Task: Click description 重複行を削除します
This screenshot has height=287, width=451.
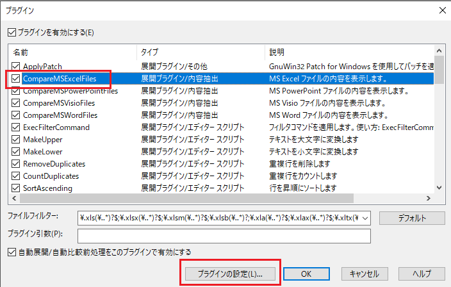Action: (x=299, y=163)
